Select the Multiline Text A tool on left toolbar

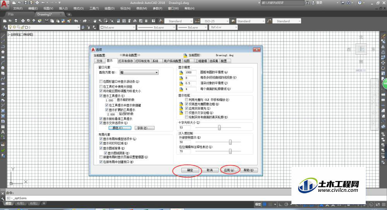[3, 132]
